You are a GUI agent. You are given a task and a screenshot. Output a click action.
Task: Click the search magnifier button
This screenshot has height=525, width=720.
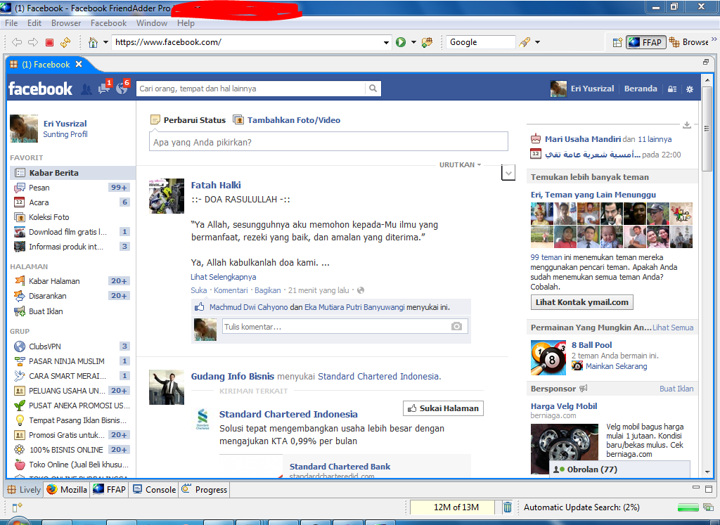pos(373,89)
